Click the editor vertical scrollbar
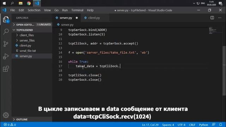226x127 pixels. coord(224,71)
